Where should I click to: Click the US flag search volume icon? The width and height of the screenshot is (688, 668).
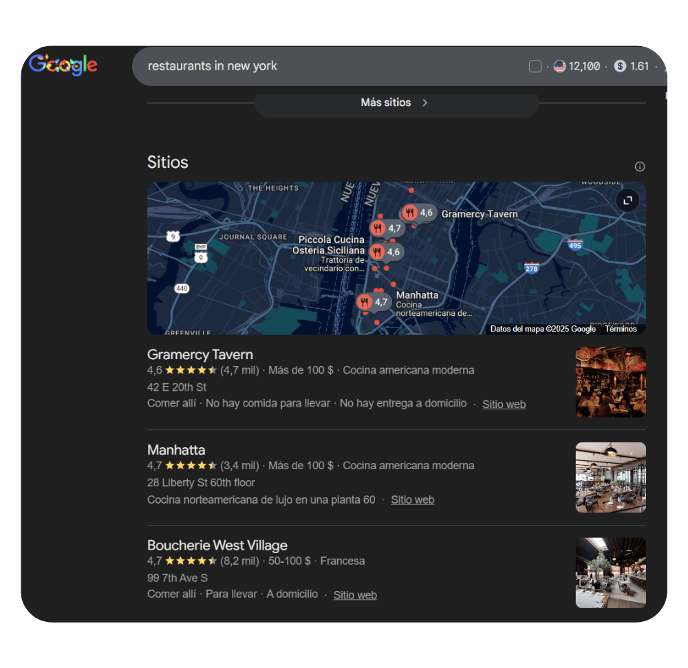(559, 66)
